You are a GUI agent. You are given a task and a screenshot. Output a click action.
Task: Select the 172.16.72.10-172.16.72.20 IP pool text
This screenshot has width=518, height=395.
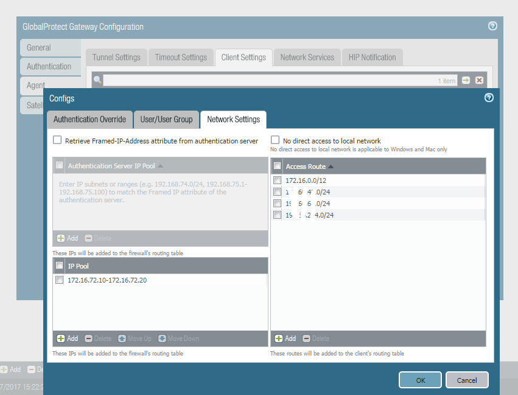click(x=107, y=280)
